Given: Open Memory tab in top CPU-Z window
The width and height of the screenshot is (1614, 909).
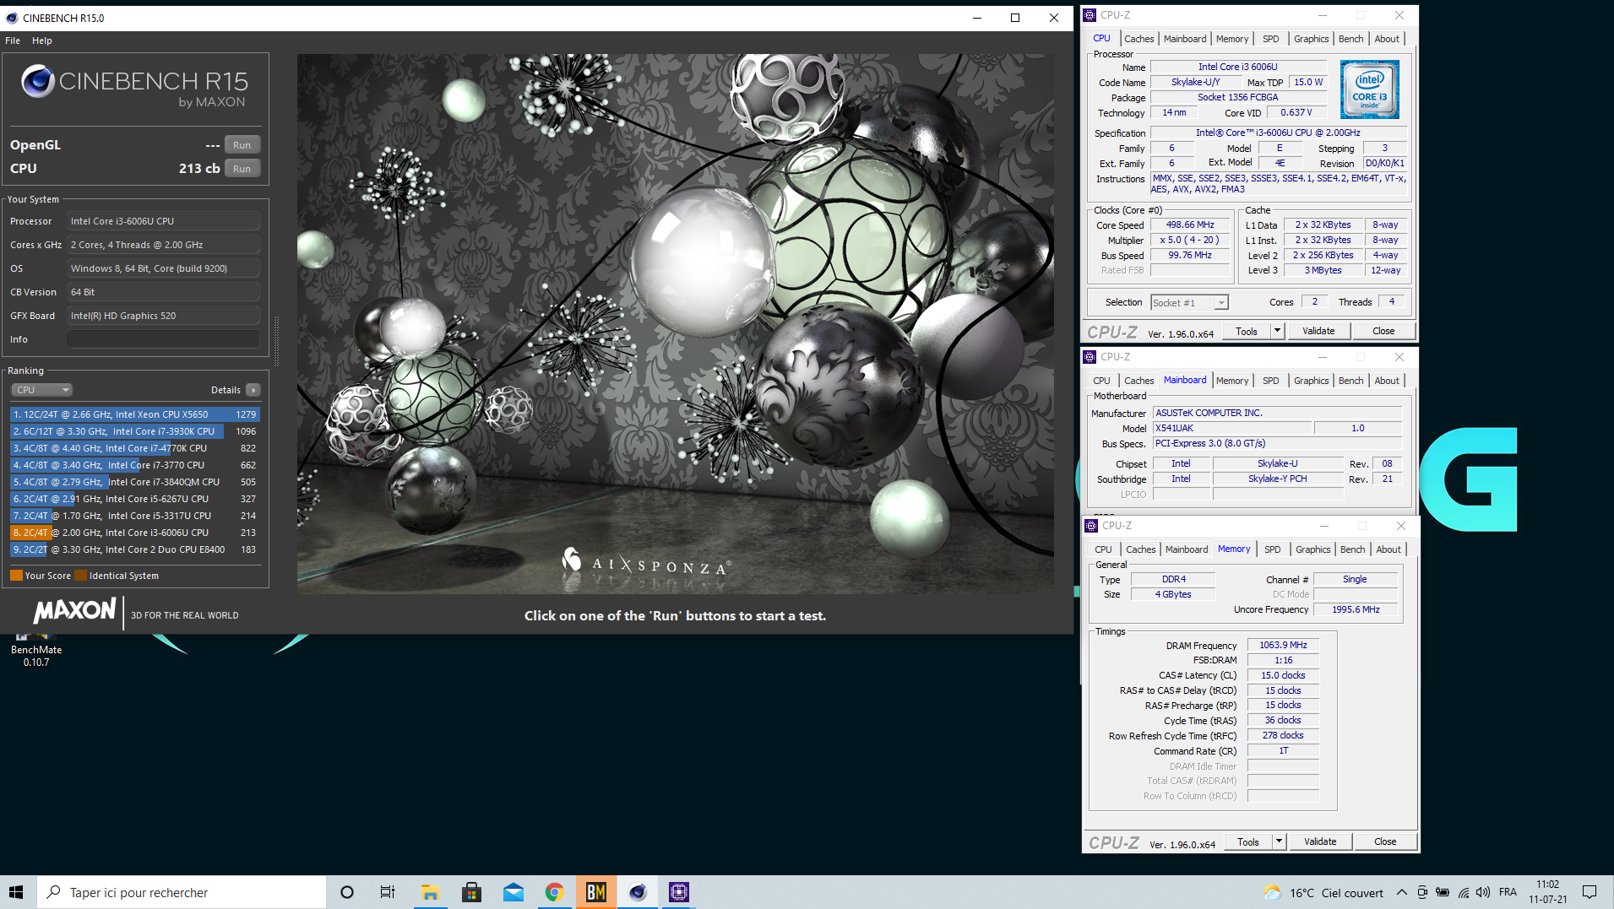Looking at the screenshot, I should [x=1231, y=39].
